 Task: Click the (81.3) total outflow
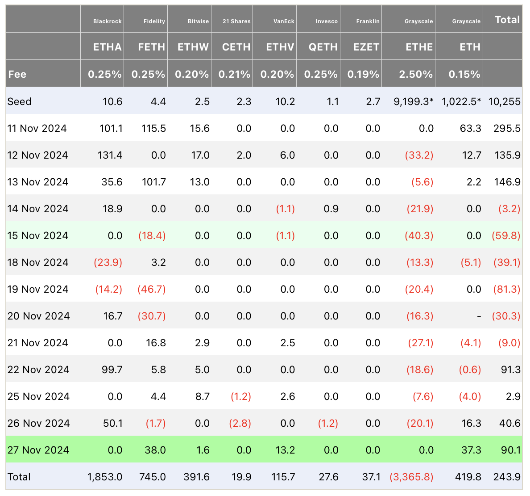507,289
